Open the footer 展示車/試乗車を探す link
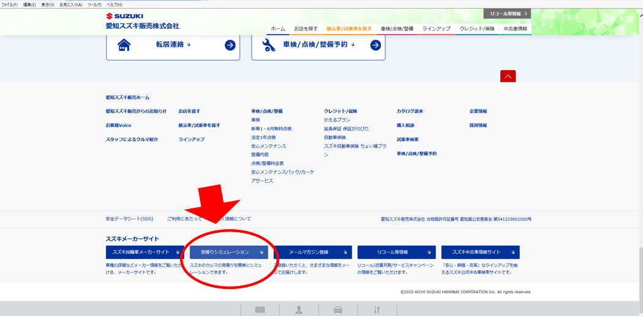Screen dimensions: 643x316 (199, 125)
